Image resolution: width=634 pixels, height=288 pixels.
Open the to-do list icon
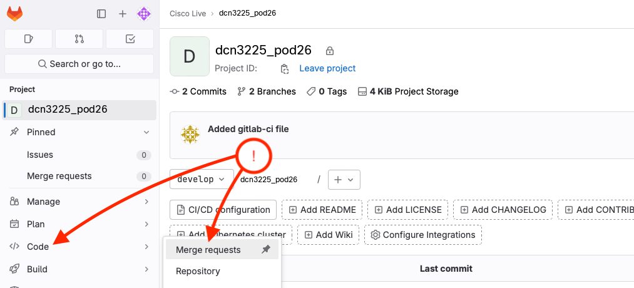pyautogui.click(x=130, y=39)
